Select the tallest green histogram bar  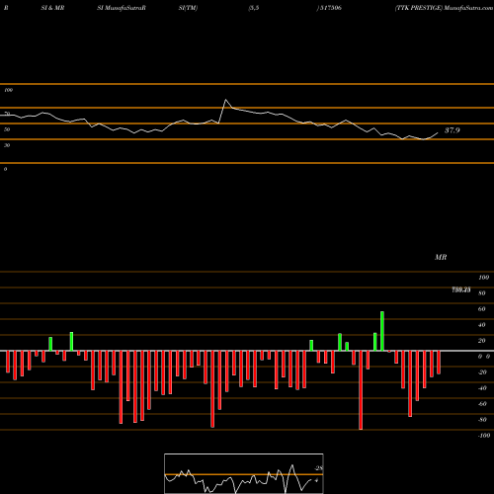coord(382,331)
